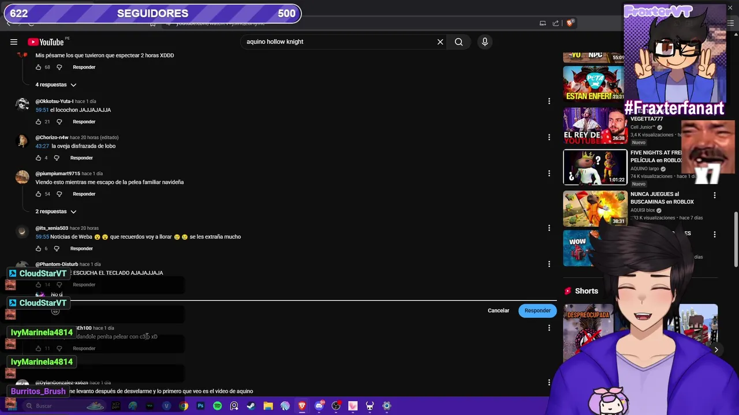Go to YouTube home via logo
739x415 pixels.
click(x=46, y=41)
